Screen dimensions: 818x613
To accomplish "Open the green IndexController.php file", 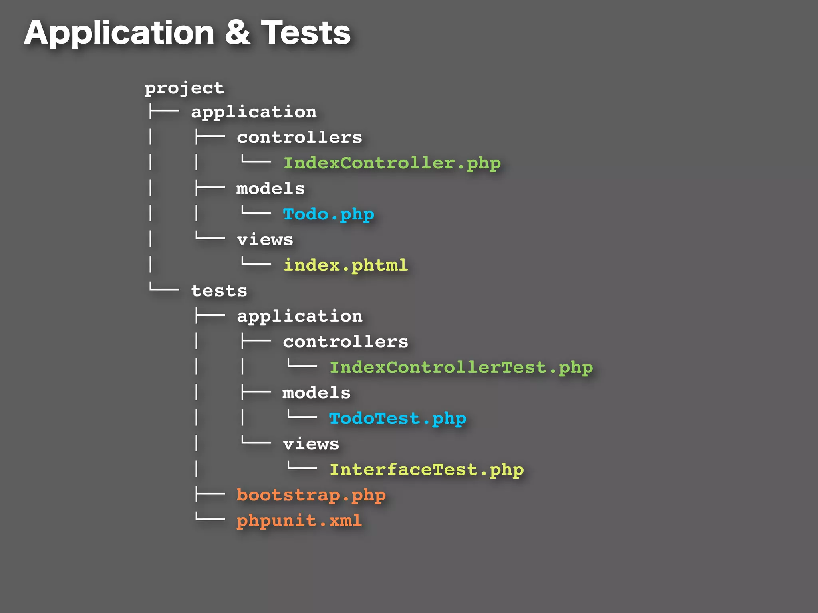I will pyautogui.click(x=392, y=163).
